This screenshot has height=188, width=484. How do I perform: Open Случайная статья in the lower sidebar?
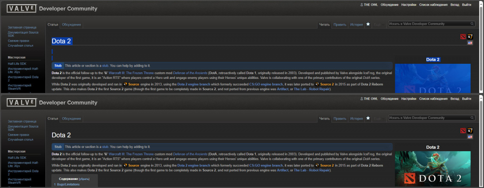click(x=20, y=139)
